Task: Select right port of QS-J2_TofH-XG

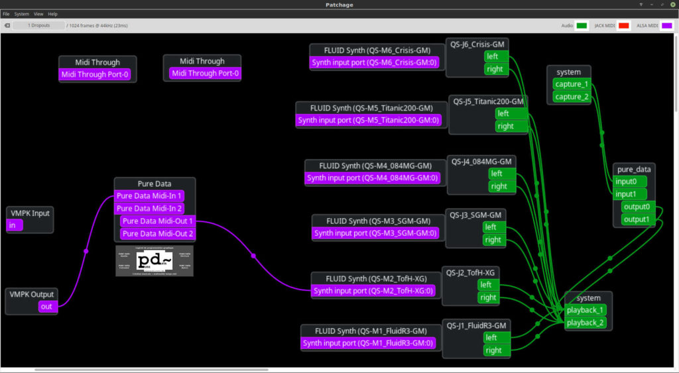Action: (x=489, y=297)
